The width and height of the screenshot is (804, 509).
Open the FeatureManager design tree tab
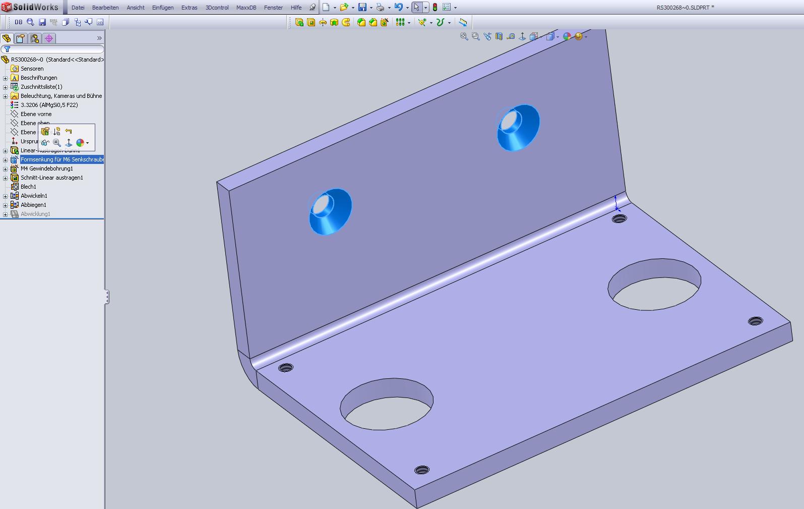tap(7, 38)
